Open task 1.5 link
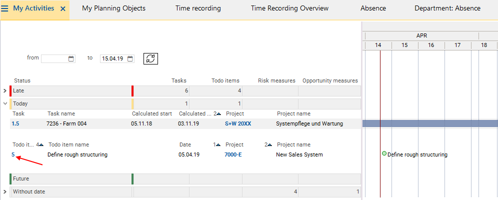 pyautogui.click(x=15, y=124)
